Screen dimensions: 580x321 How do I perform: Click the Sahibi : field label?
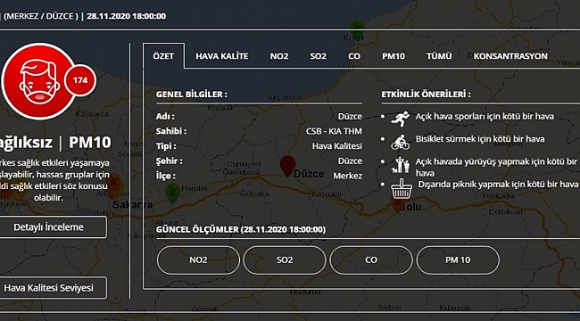point(171,131)
